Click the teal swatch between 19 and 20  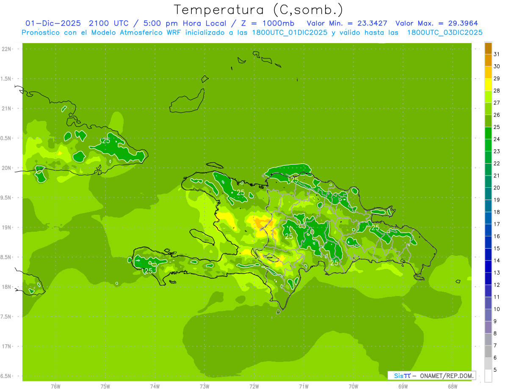[x=488, y=194]
